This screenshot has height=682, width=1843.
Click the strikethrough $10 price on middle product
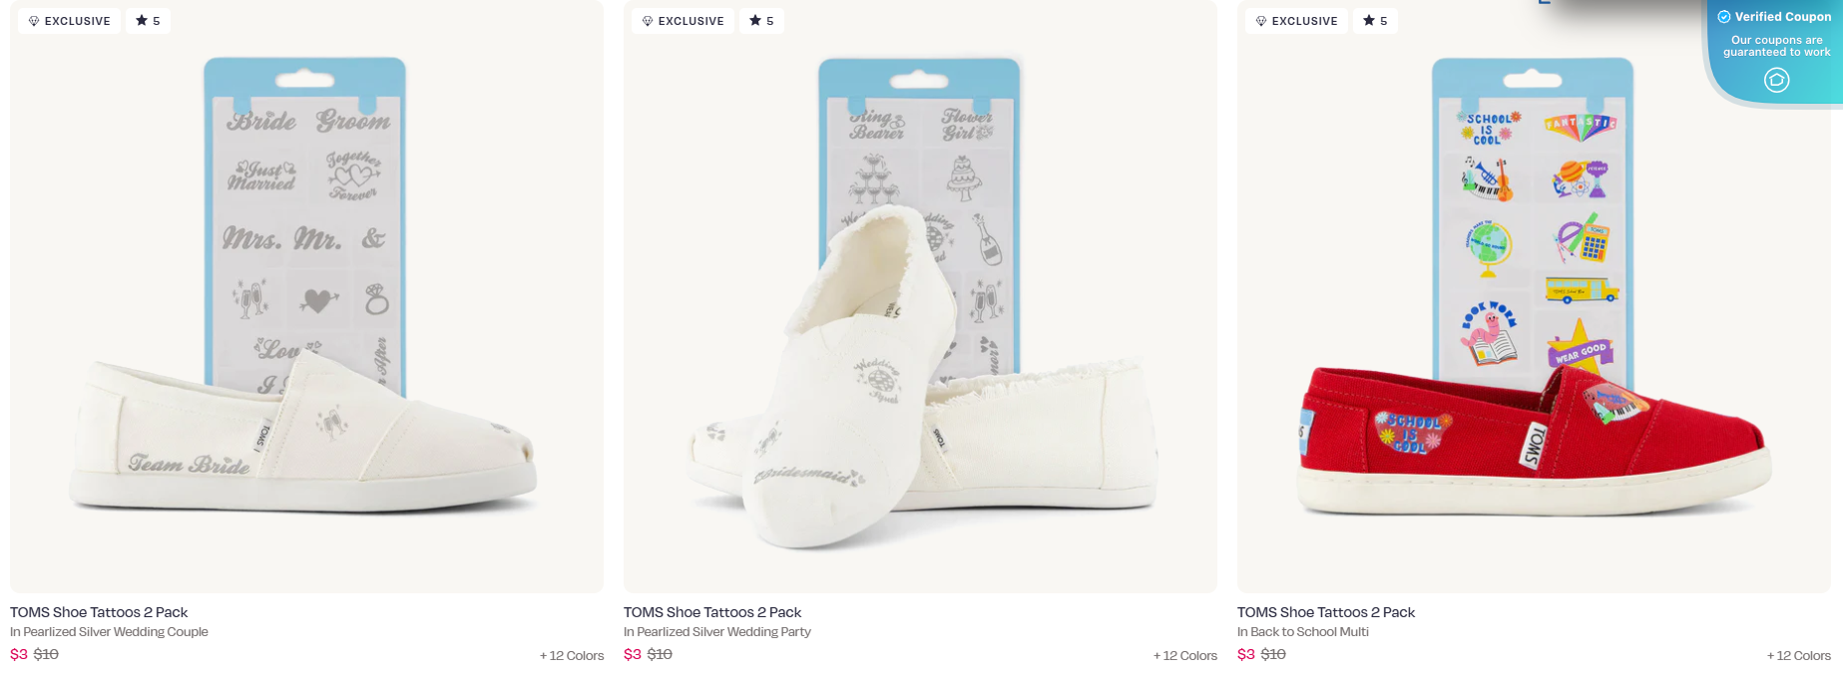[x=661, y=654]
